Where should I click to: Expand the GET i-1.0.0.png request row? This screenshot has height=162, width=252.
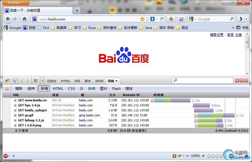click(x=15, y=125)
